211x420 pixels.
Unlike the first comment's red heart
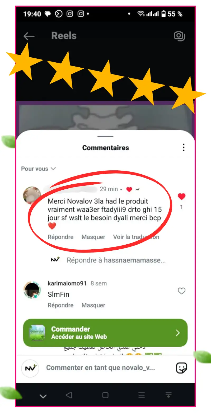(x=181, y=197)
